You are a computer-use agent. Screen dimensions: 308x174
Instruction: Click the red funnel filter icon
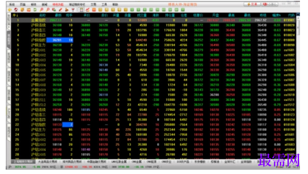click(x=73, y=10)
